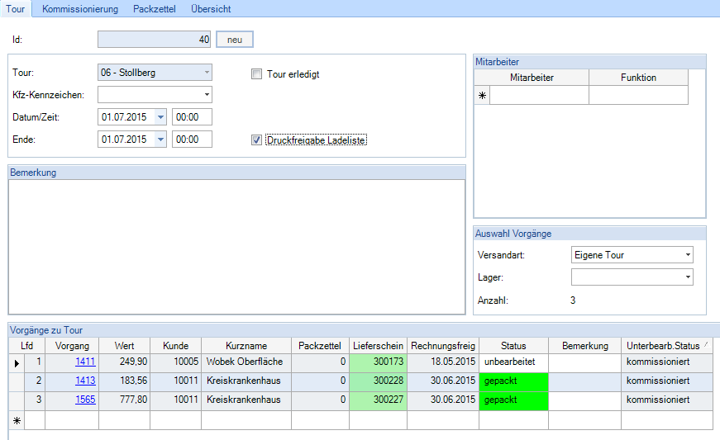Open the Datum/Zeit date picker
Screen dimensions: 720x440
(x=160, y=117)
